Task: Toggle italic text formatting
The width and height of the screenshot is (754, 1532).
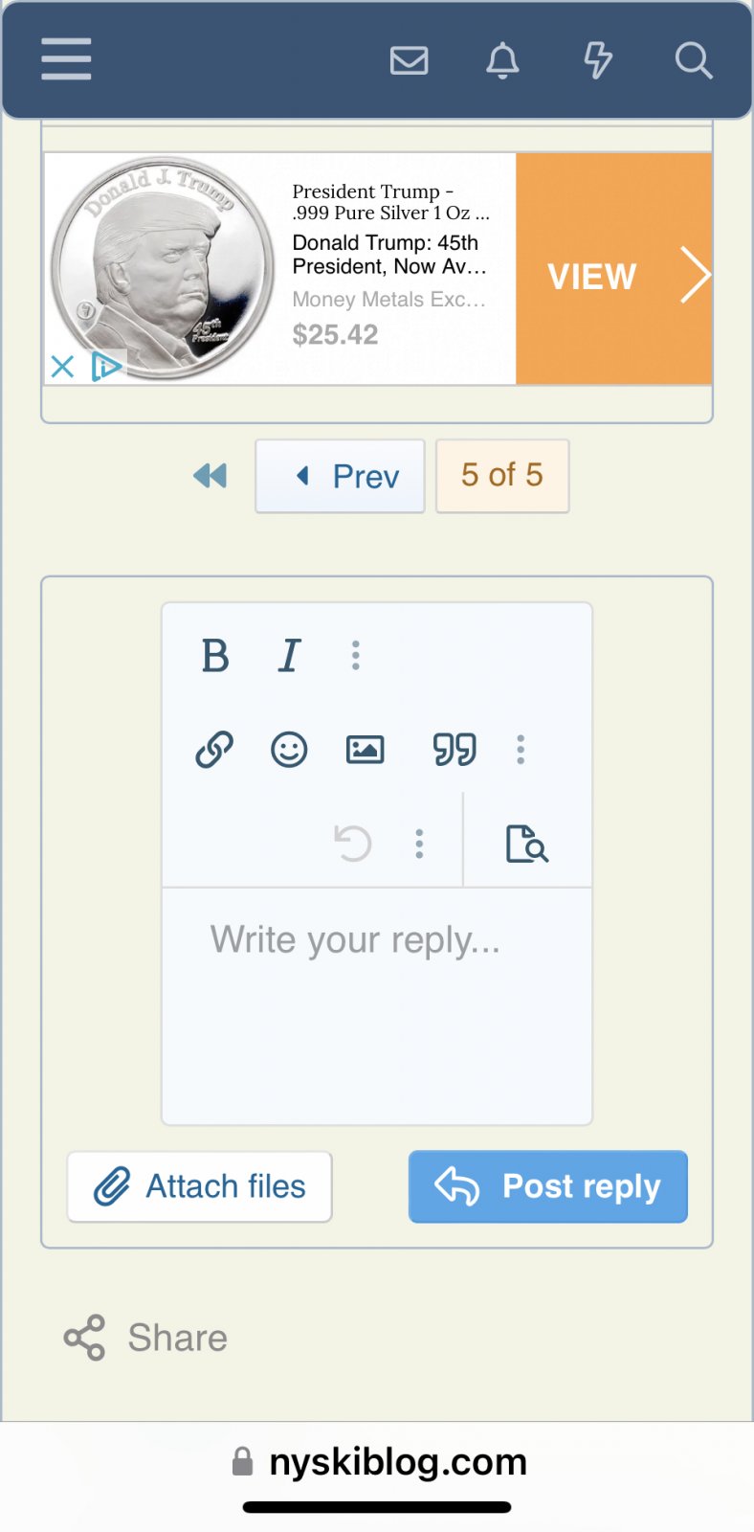Action: tap(289, 656)
